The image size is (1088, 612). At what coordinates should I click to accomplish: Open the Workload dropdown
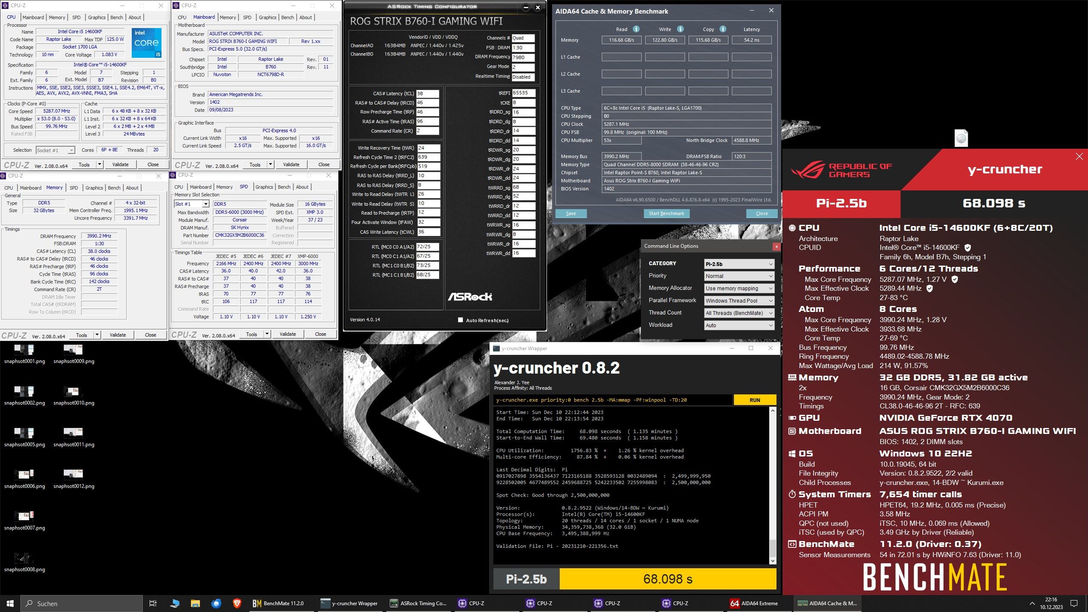coord(739,326)
